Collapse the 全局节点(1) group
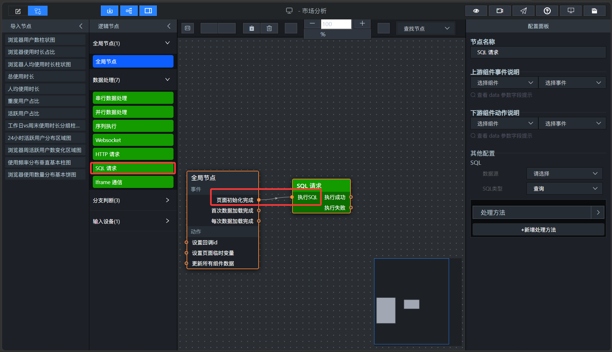Viewport: 612px width, 352px height. [x=167, y=43]
